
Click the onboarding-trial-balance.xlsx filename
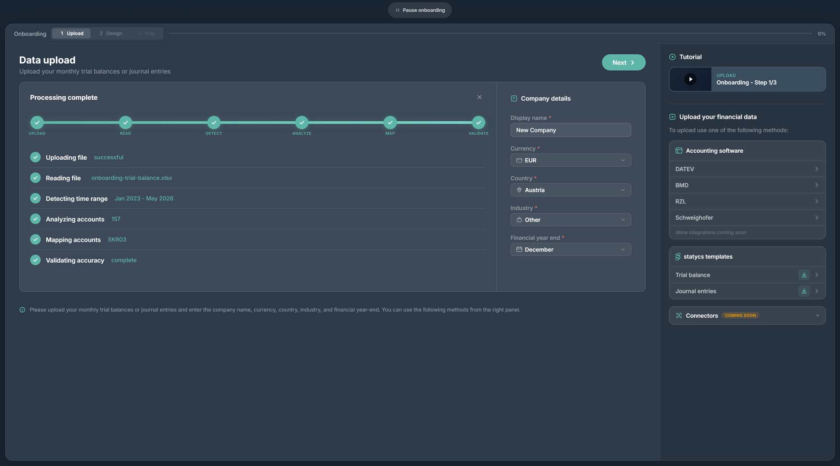click(131, 178)
